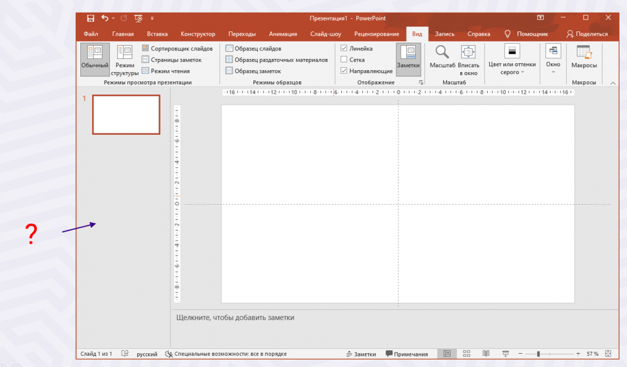This screenshot has width=627, height=367.
Task: Open the Zoom (Масштаб) magnifier tool
Action: (442, 56)
